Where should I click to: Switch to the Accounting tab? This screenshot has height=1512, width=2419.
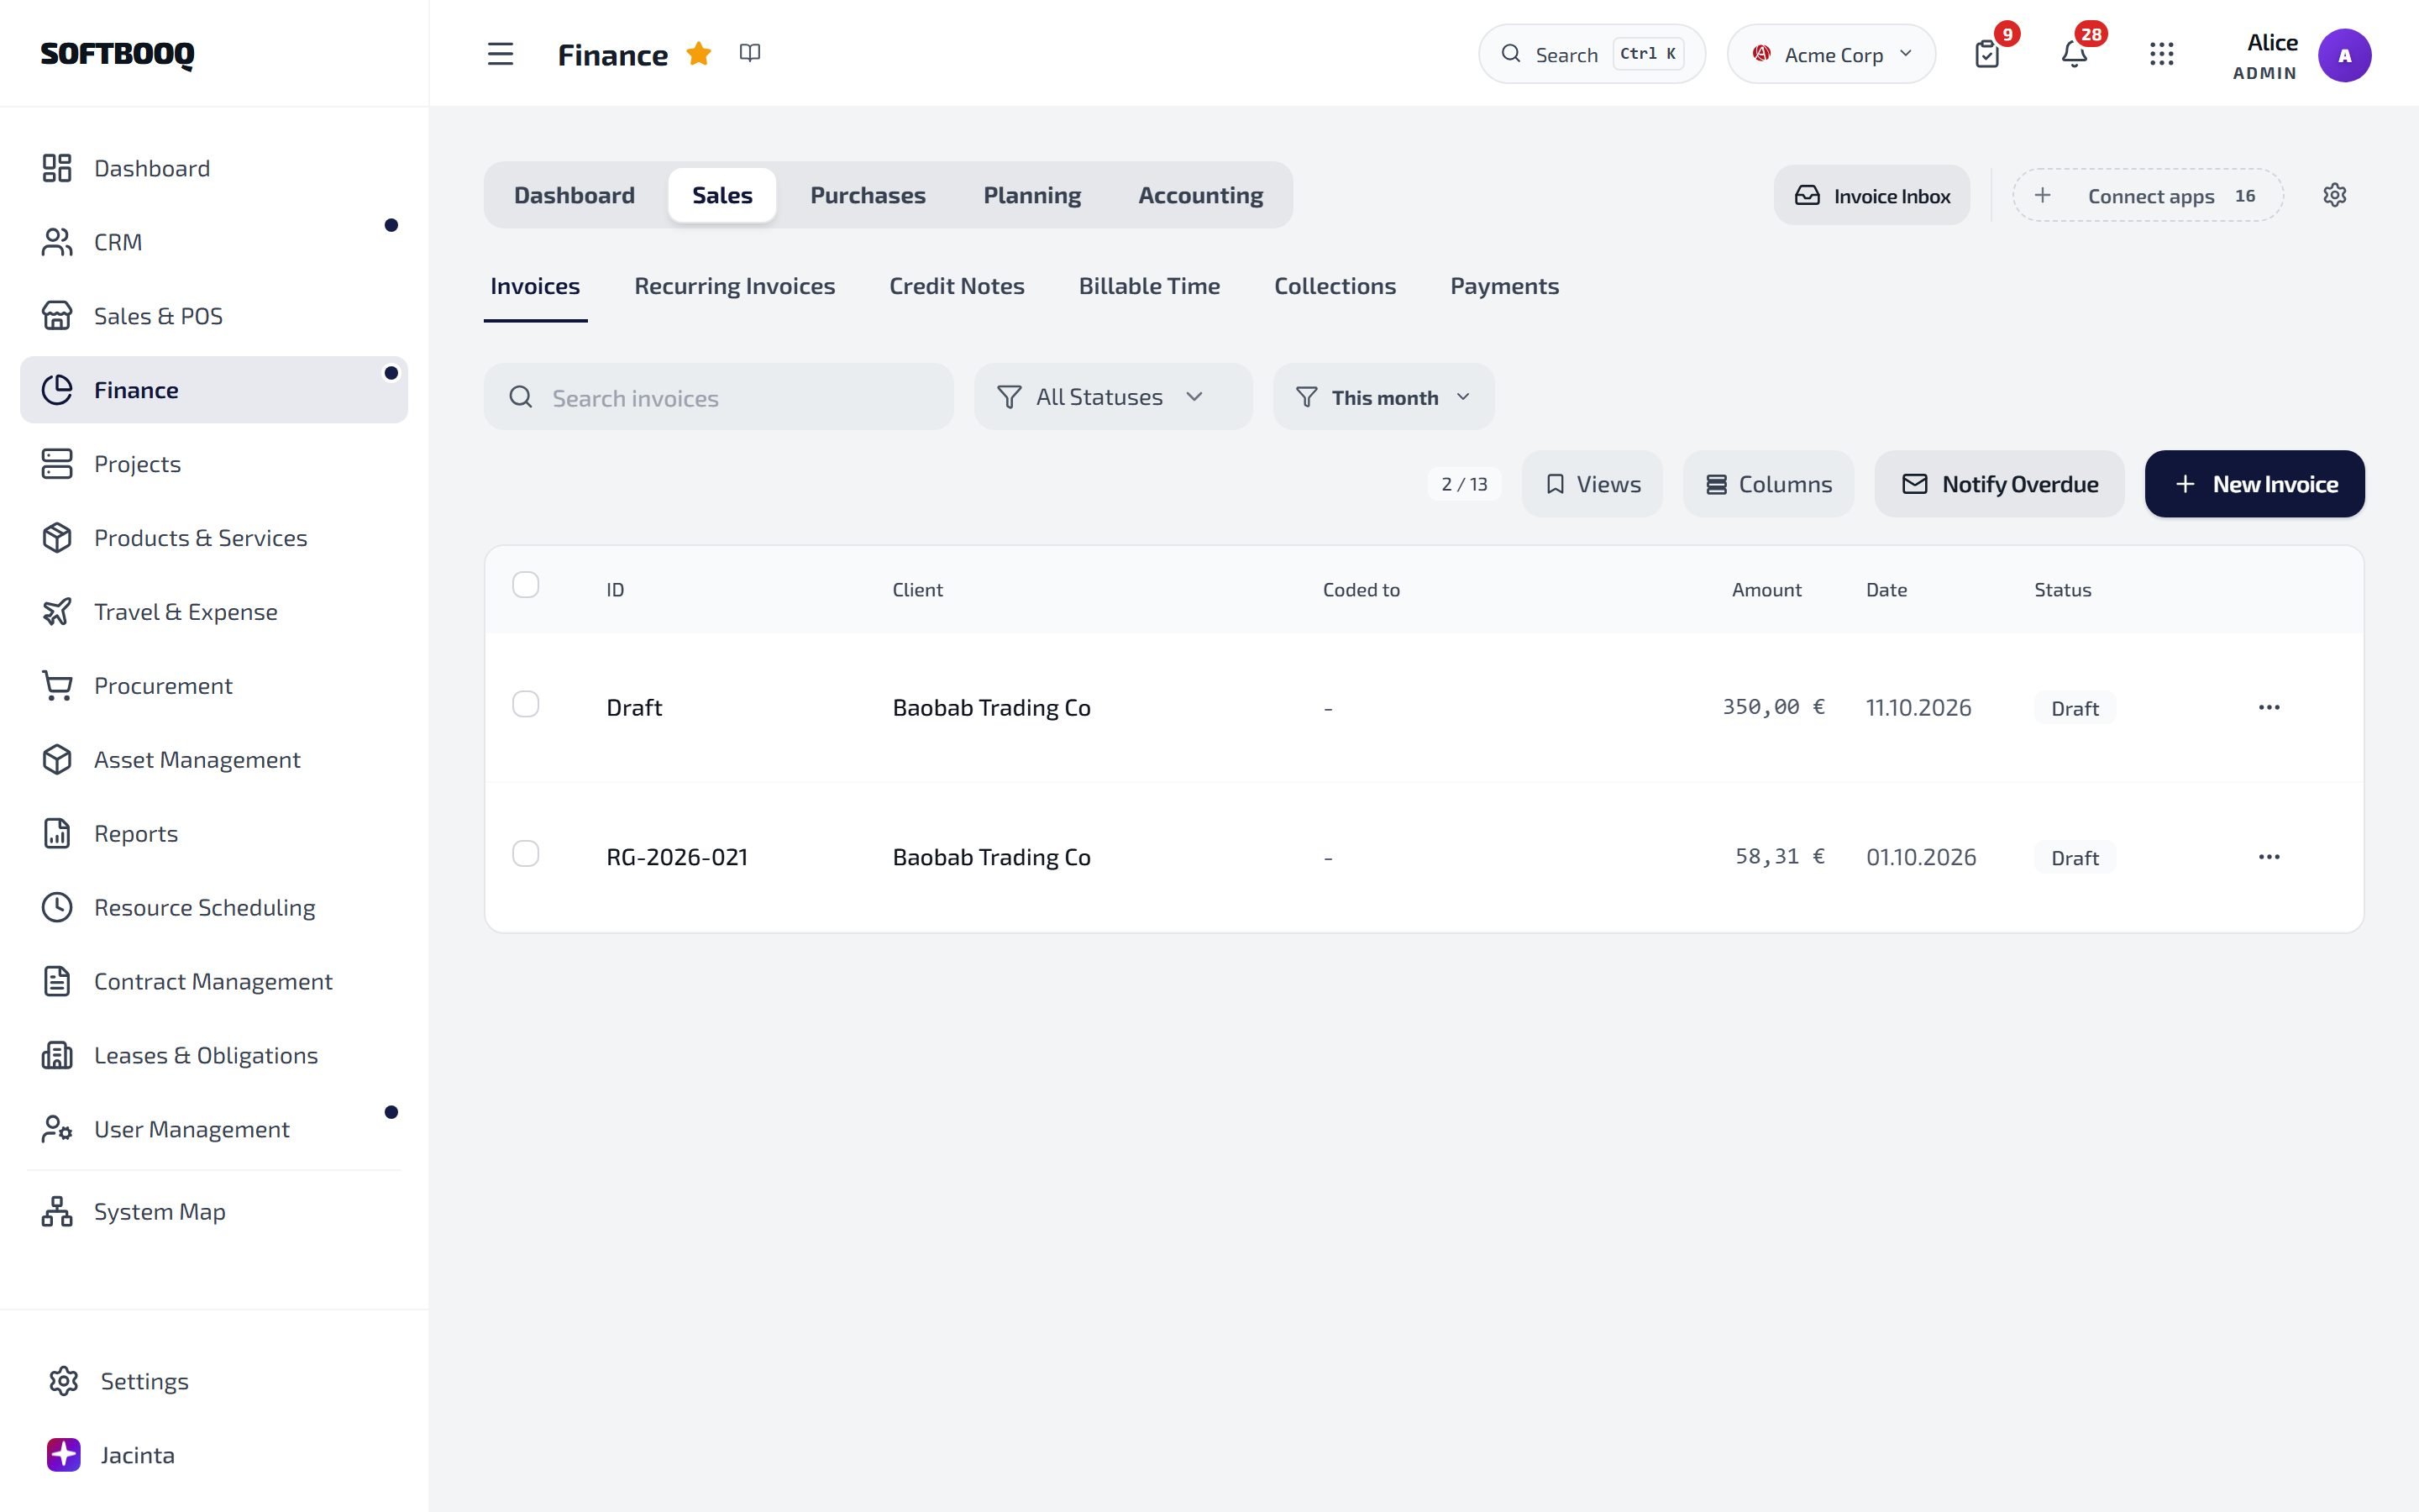pyautogui.click(x=1200, y=195)
